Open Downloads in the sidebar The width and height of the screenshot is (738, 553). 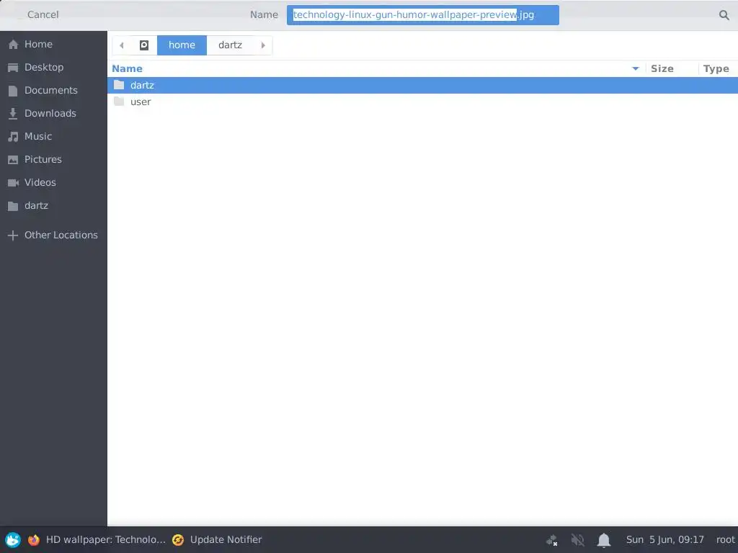(x=53, y=113)
